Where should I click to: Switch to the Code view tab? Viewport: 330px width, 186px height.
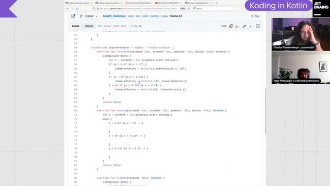click(x=76, y=26)
